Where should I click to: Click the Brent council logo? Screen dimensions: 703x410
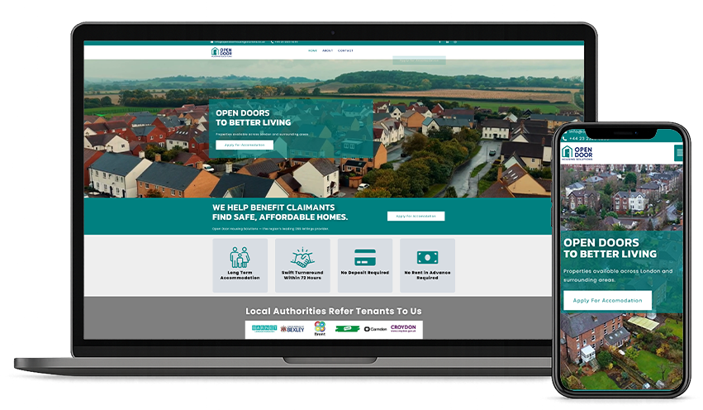(320, 328)
